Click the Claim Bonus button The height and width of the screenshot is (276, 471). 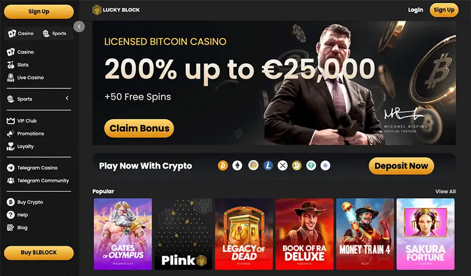pos(139,128)
